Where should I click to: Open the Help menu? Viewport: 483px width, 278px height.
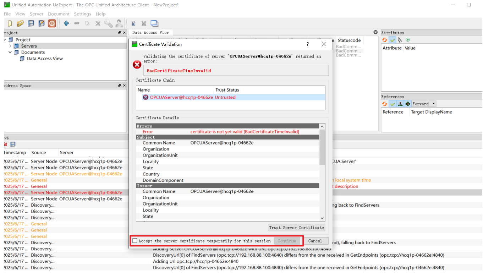tap(100, 14)
